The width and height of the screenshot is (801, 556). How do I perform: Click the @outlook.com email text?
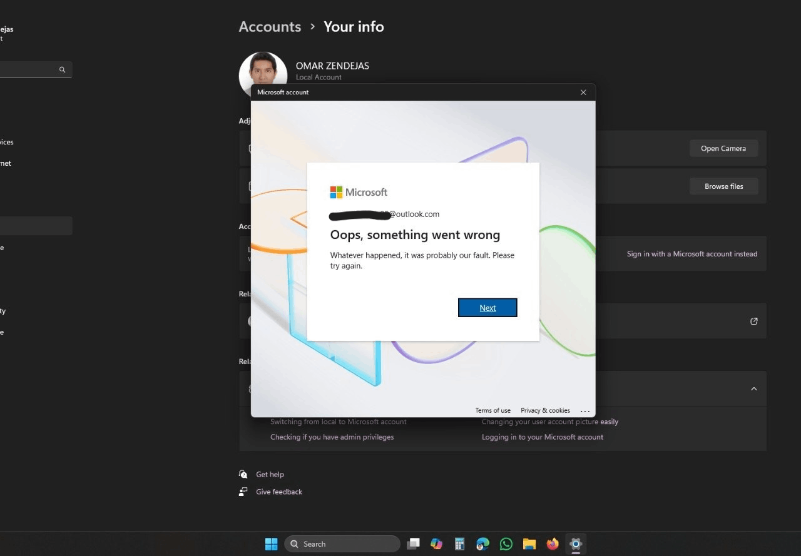[x=415, y=214]
